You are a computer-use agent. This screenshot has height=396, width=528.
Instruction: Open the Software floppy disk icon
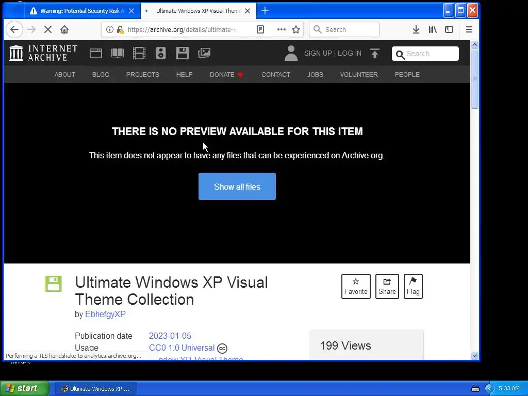click(x=182, y=53)
